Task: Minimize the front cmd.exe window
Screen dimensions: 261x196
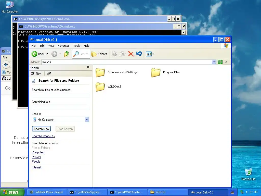Action: [175, 26]
